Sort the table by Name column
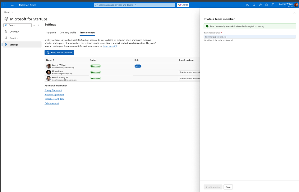Screen dimensions: 299x192 [x=50, y=60]
